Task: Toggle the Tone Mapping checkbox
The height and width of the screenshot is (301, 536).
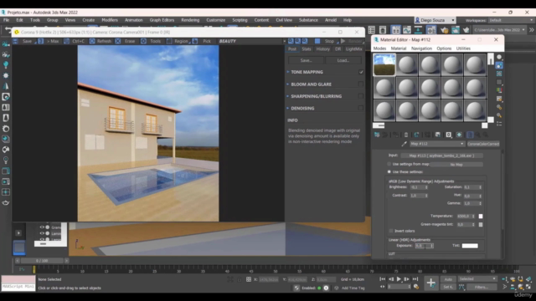Action: click(361, 72)
